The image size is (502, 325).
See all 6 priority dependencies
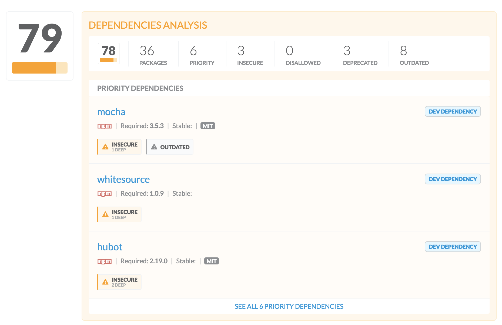click(289, 306)
